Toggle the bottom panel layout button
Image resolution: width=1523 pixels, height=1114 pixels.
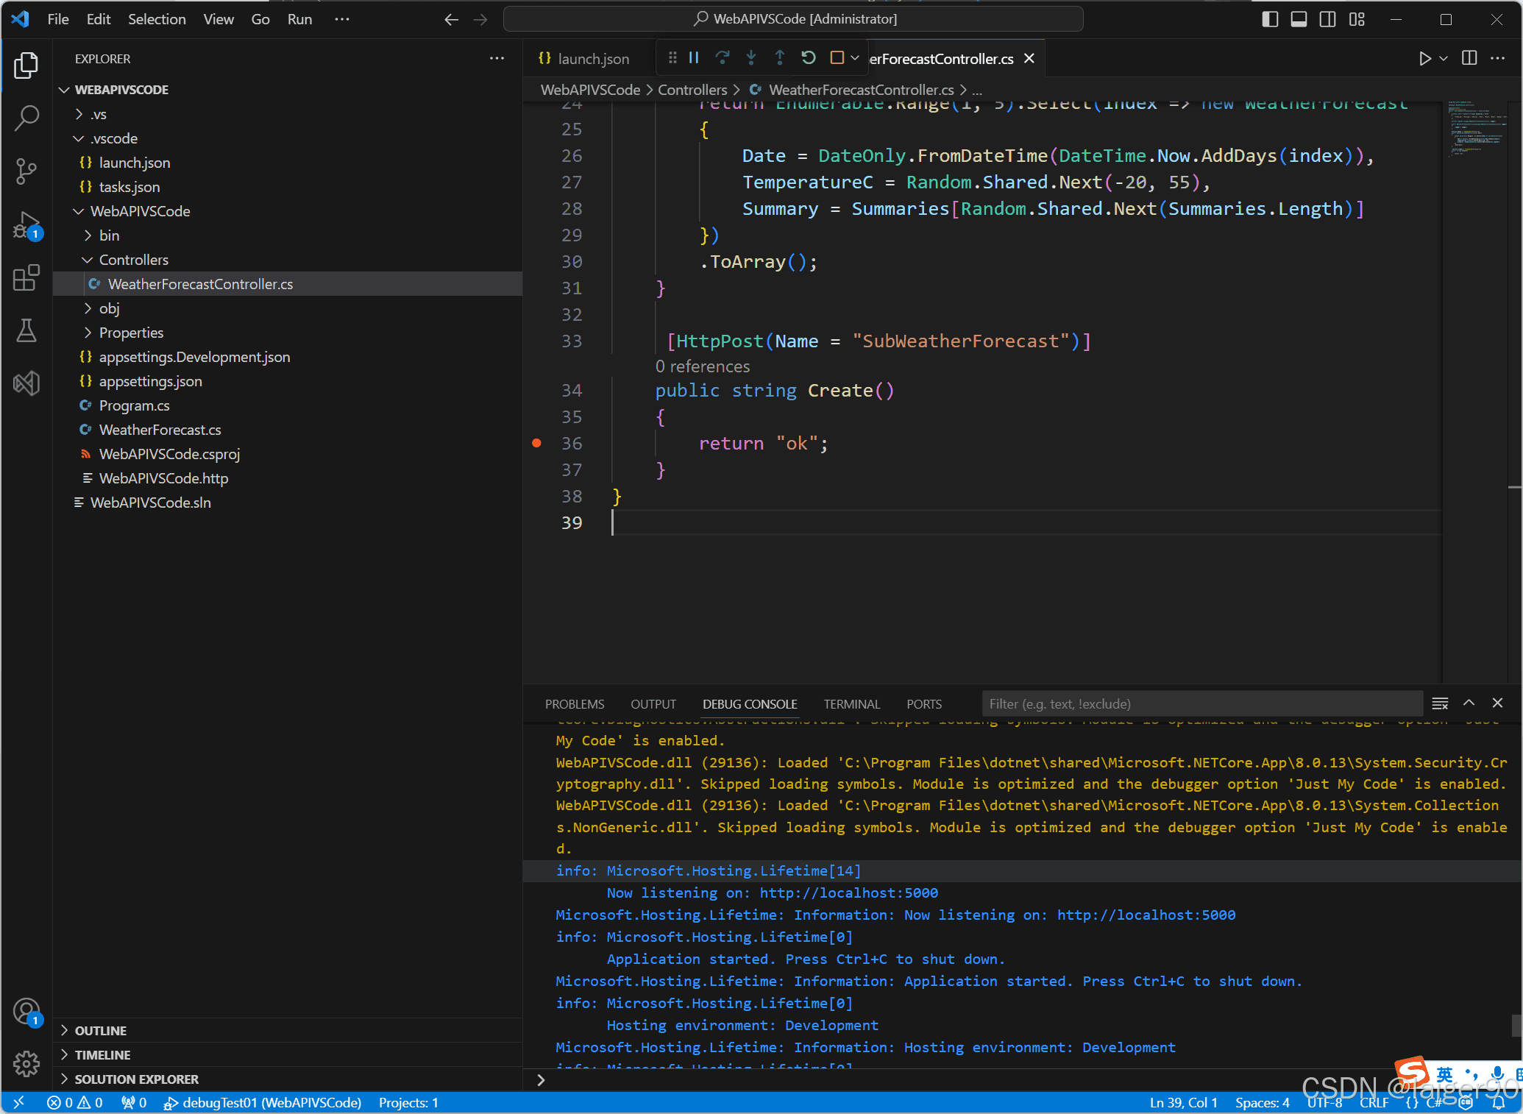coord(1299,19)
